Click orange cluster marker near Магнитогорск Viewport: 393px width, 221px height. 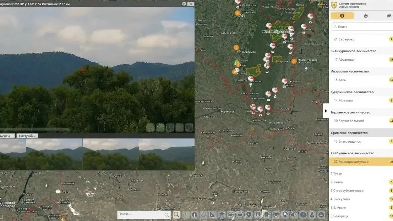click(294, 61)
